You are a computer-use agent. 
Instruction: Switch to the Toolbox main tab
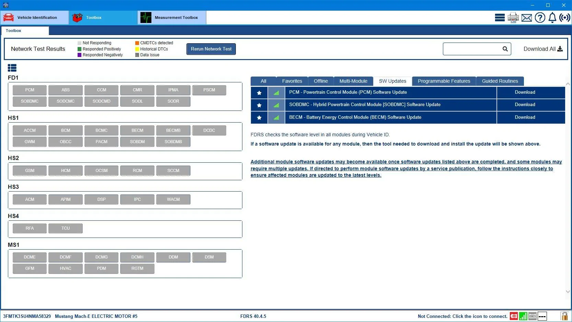103,18
